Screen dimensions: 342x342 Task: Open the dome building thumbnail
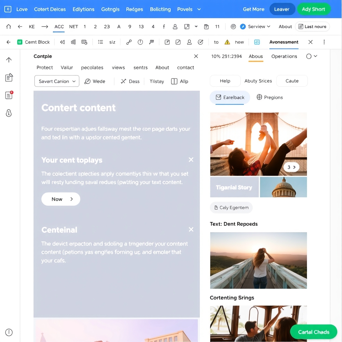[283, 187]
